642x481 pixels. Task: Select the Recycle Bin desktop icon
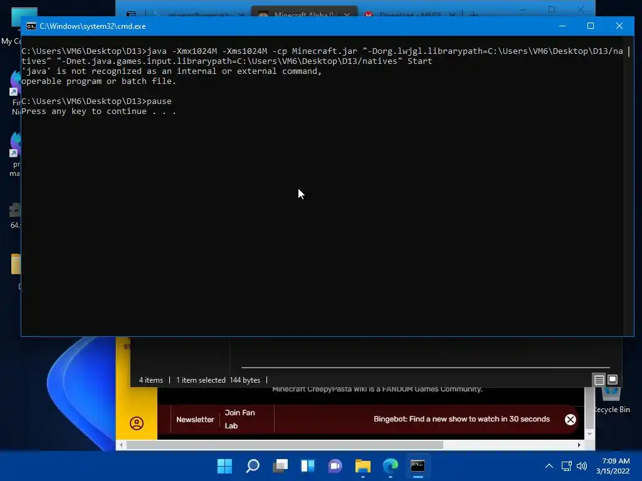point(611,400)
